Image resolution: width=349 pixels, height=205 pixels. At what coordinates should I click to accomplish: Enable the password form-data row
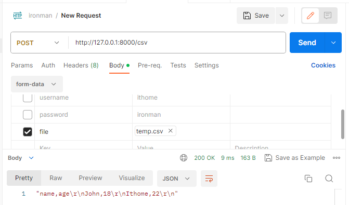pos(28,115)
